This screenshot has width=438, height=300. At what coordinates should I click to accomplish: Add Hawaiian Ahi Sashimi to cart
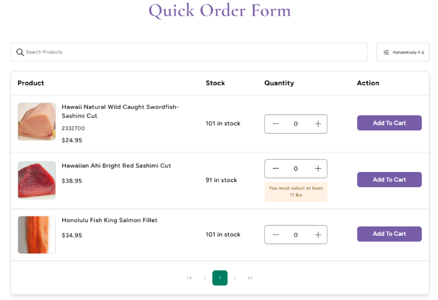click(389, 180)
